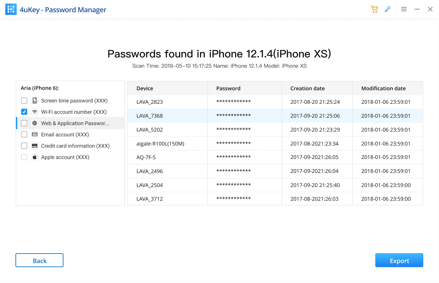Enable the Screen time password checkbox

(24, 101)
